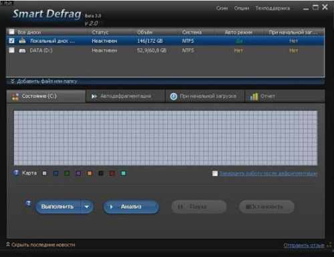
Task: Click the disk cluster map grid
Action: 166,138
